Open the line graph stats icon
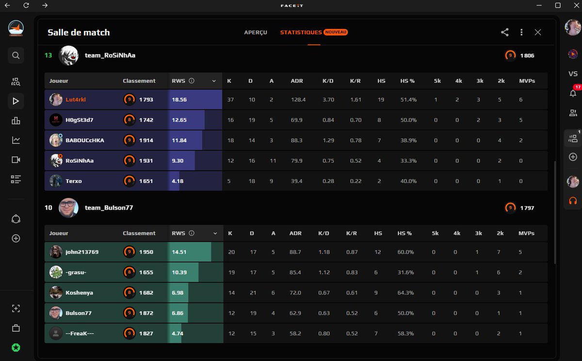This screenshot has height=361, width=582. [x=16, y=140]
